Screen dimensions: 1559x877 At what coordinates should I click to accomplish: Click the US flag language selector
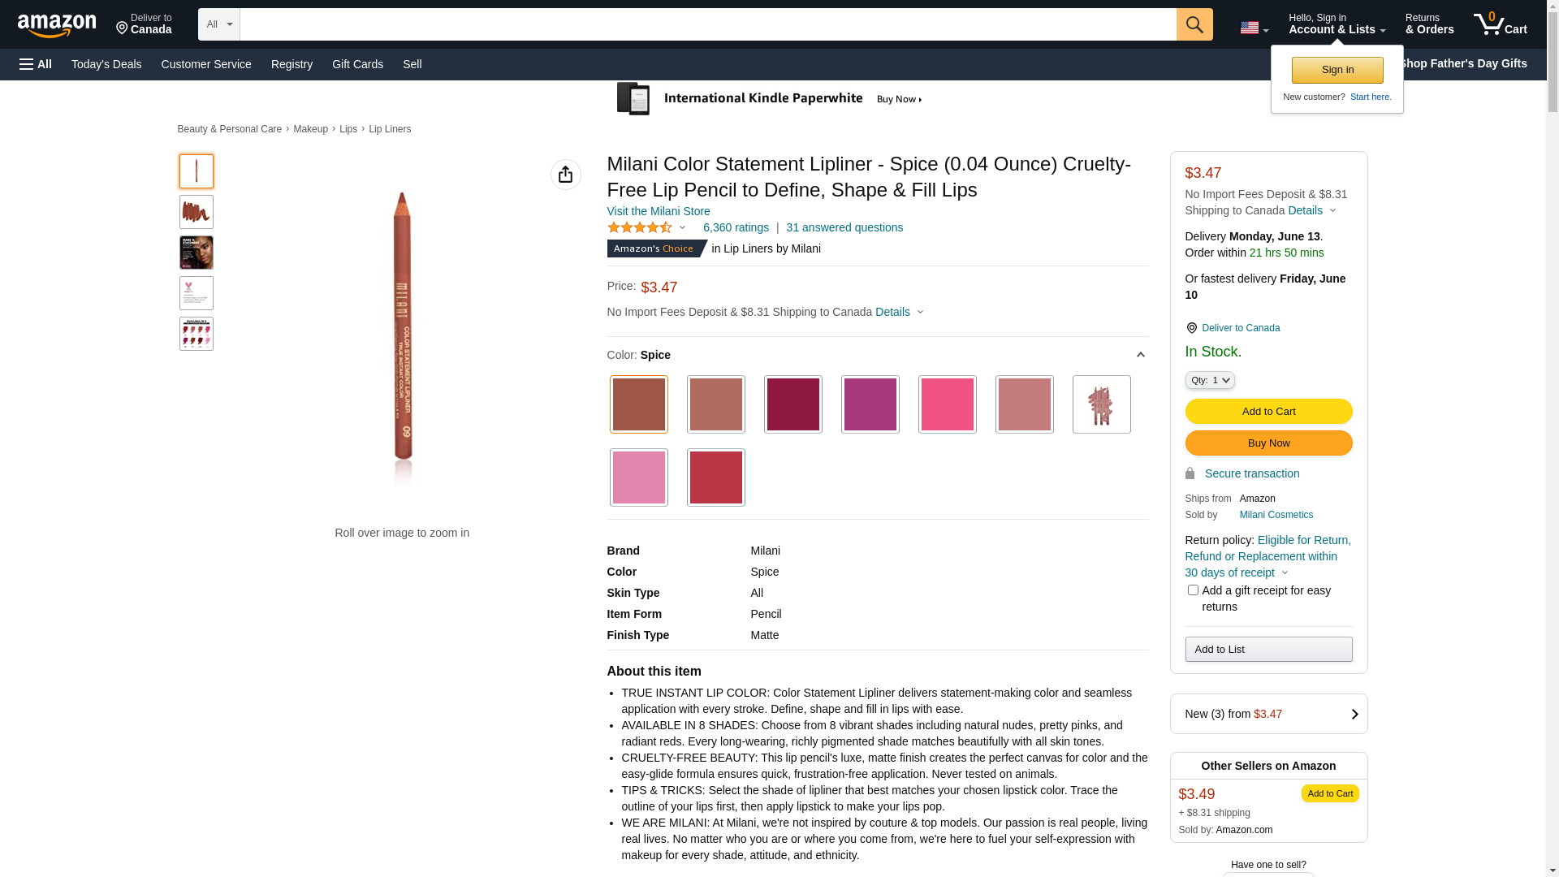coord(1254,28)
